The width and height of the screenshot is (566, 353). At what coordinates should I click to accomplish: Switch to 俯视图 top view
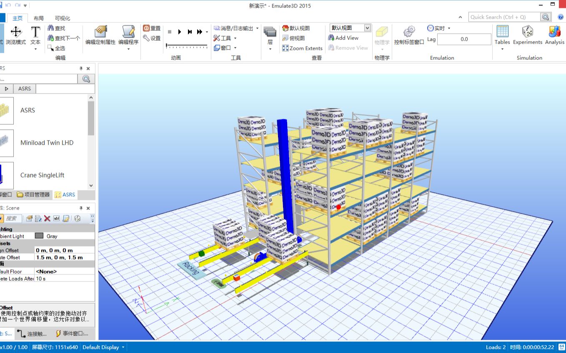[x=293, y=38]
